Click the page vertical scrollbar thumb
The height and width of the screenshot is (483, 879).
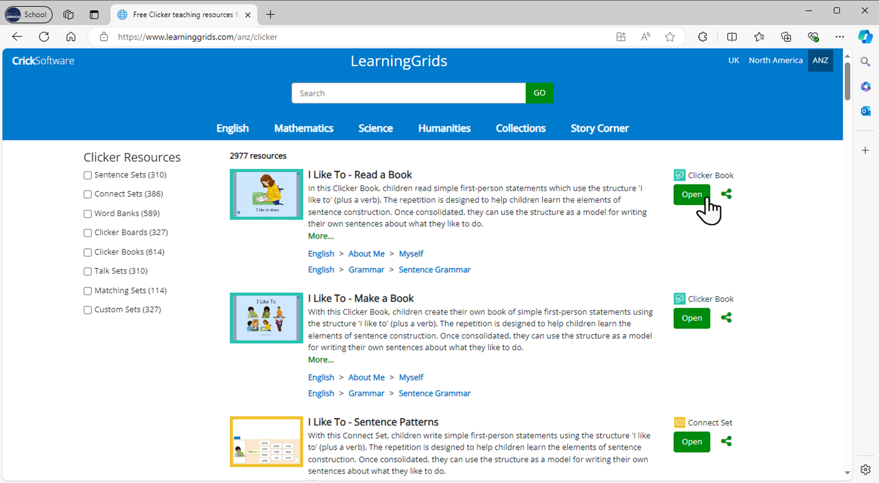pyautogui.click(x=847, y=81)
